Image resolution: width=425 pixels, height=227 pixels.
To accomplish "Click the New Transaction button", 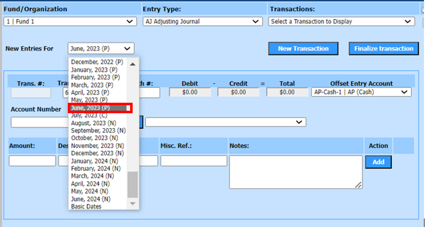I will point(303,49).
